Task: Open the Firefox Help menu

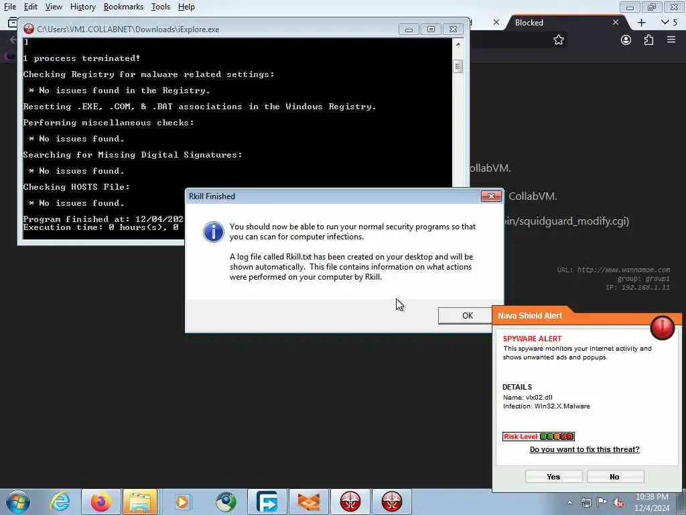Action: coord(186,7)
